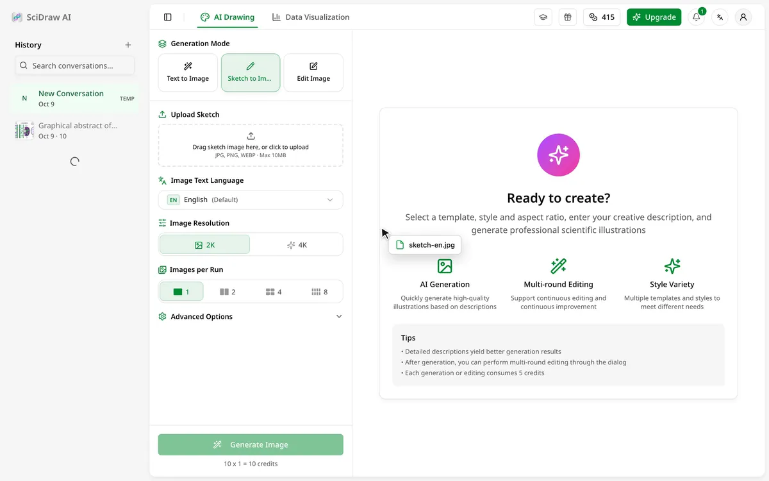The height and width of the screenshot is (481, 769).
Task: Set images per run to 1
Action: coord(181,292)
